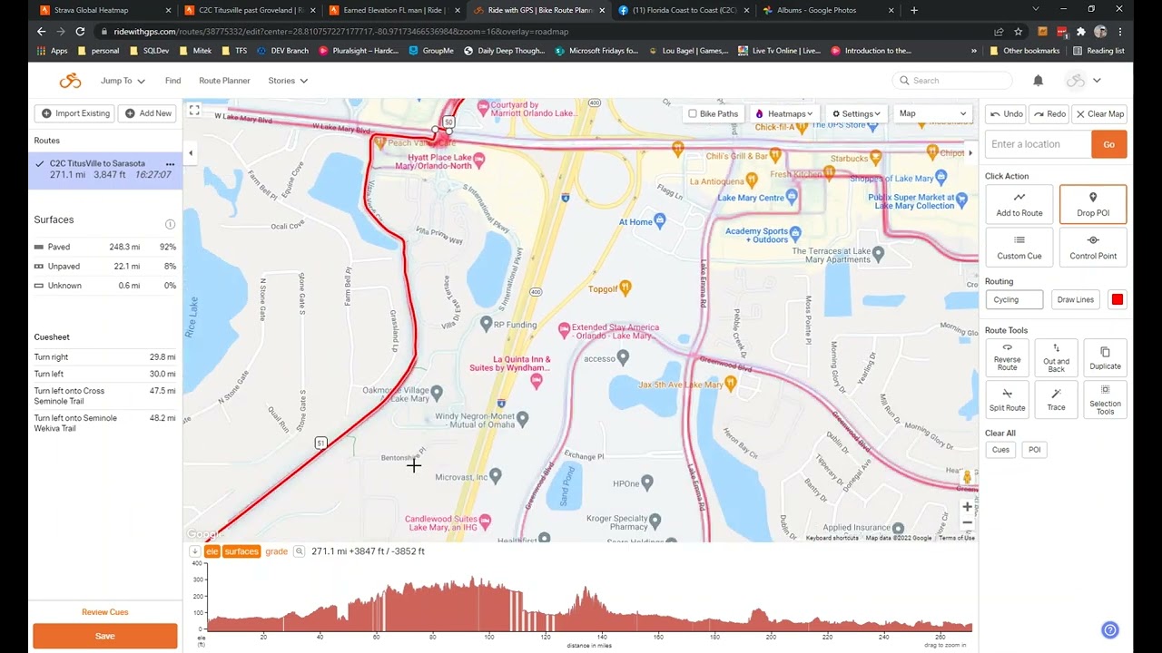Viewport: 1162px width, 653px height.
Task: Use the Out and Back tool
Action: click(x=1056, y=357)
